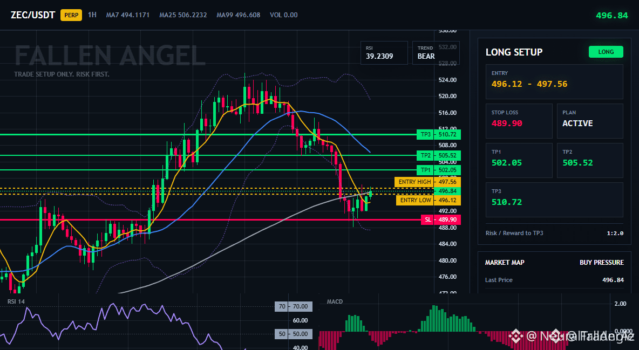
Task: Click the TP3 510.72 chart line tag
Action: coord(438,134)
